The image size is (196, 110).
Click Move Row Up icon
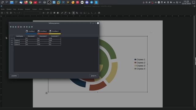(x=29, y=27)
